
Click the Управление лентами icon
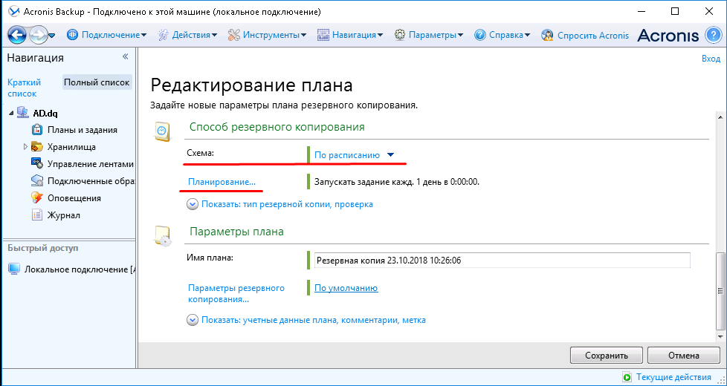[37, 164]
